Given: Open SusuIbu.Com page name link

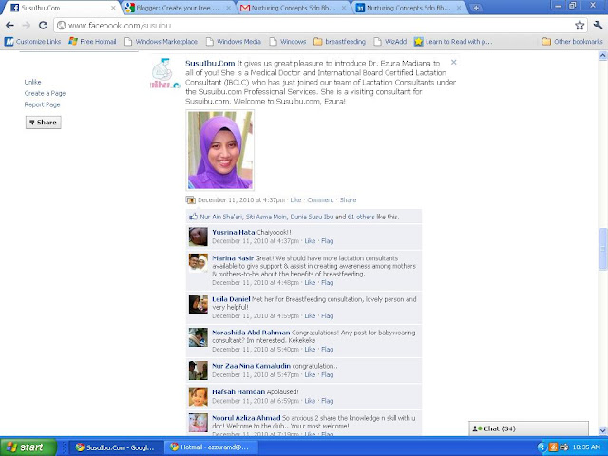Looking at the screenshot, I should [210, 64].
